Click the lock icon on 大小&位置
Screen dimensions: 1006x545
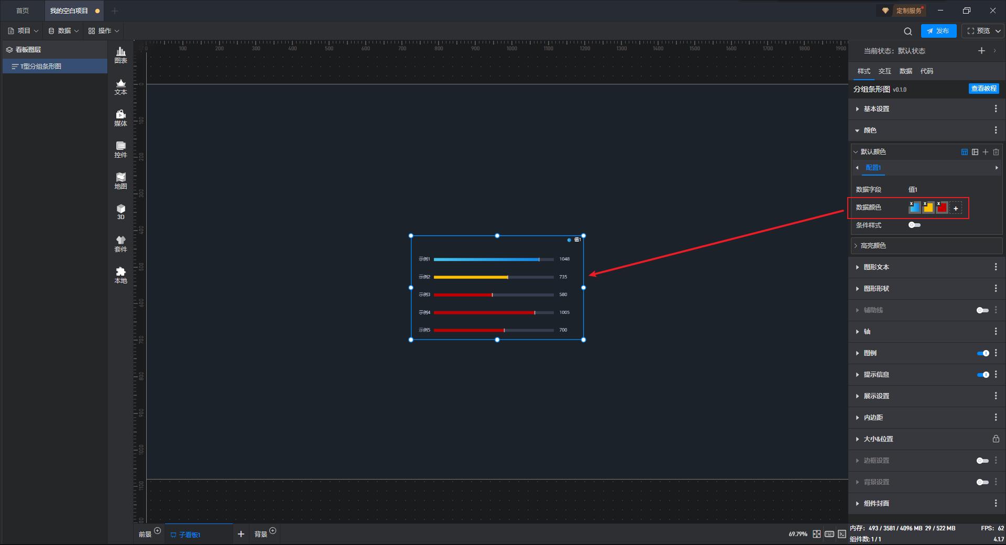pos(996,439)
